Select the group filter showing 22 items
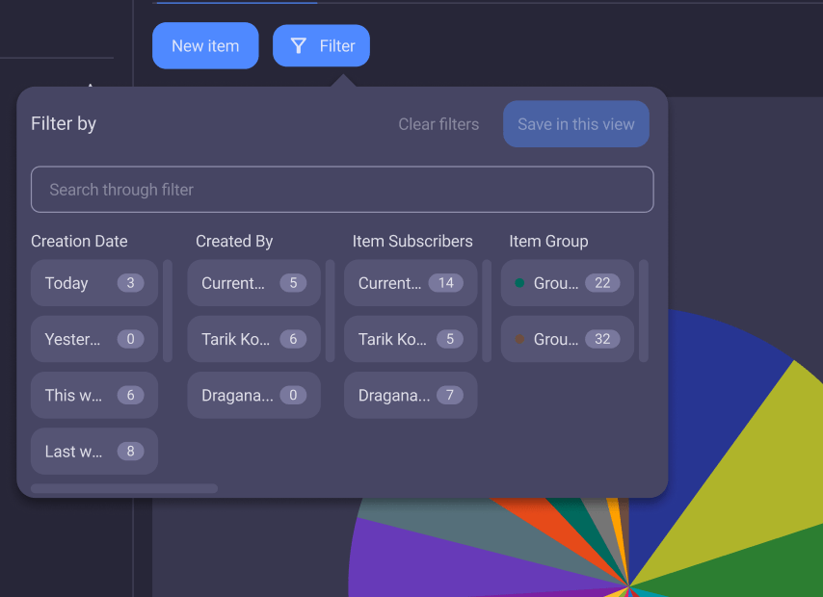The width and height of the screenshot is (823, 597). (567, 283)
